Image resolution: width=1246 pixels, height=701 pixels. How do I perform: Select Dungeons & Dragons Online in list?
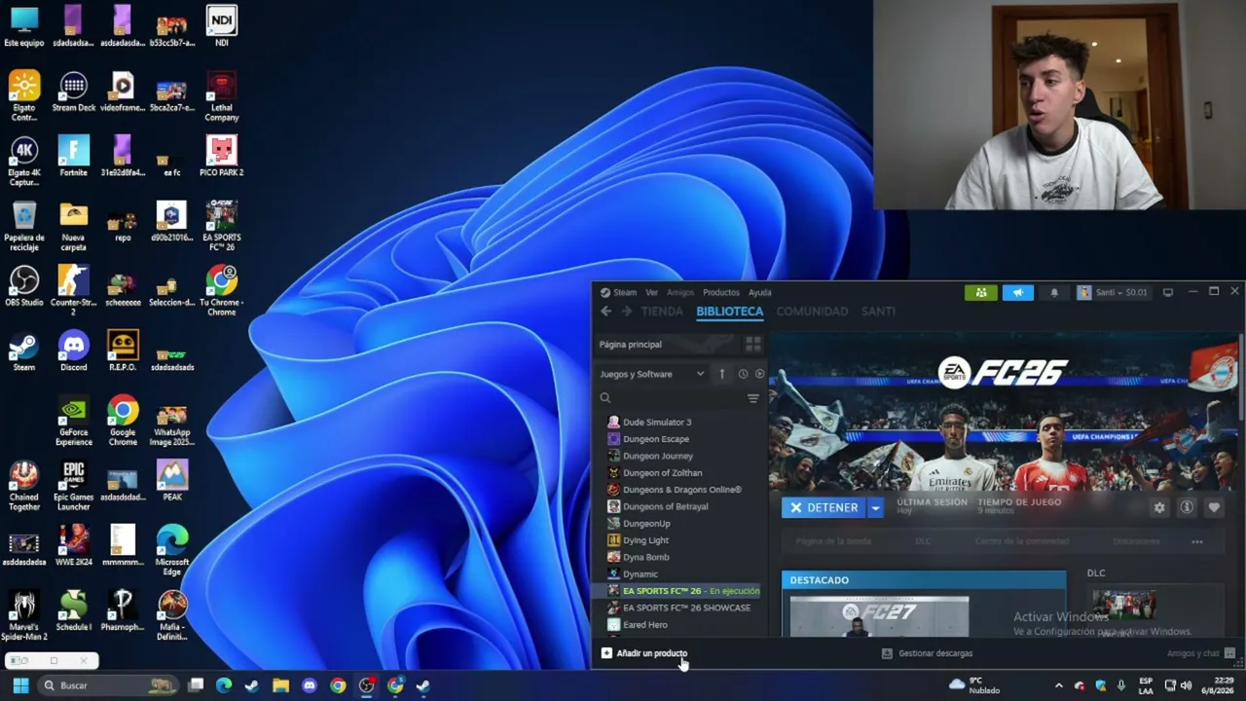pos(681,490)
